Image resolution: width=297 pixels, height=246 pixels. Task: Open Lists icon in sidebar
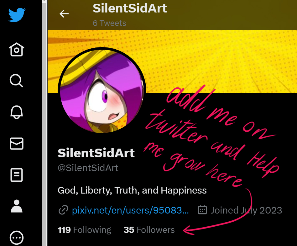click(17, 175)
